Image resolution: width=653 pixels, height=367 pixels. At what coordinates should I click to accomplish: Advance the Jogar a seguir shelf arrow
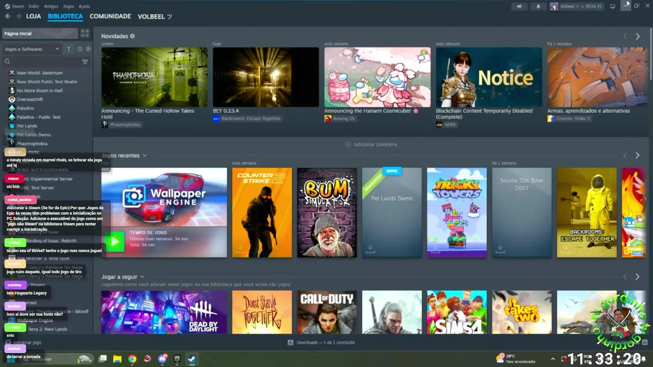point(637,277)
